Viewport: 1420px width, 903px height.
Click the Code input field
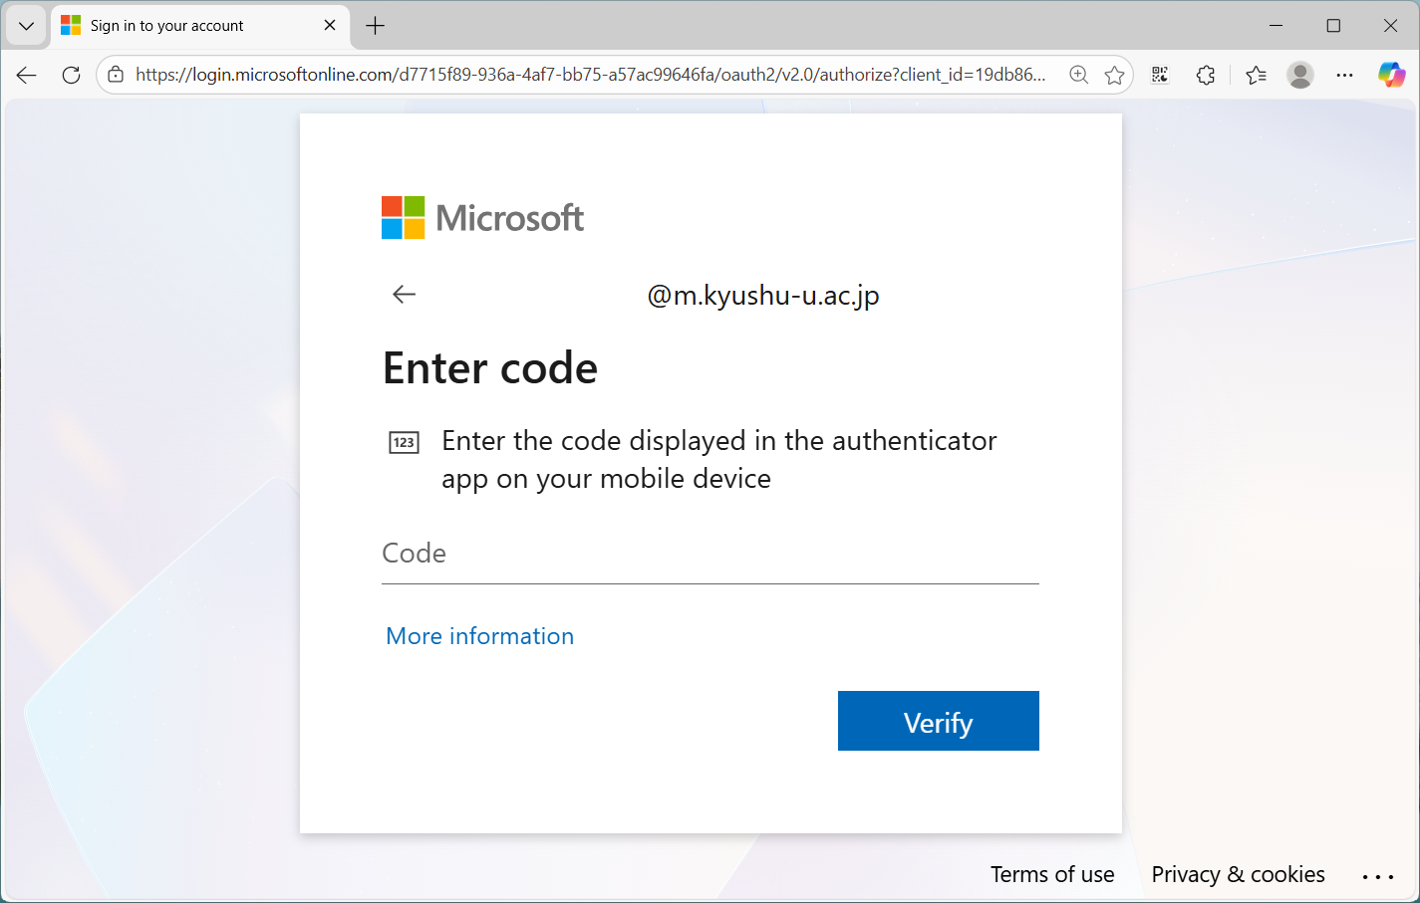[710, 555]
